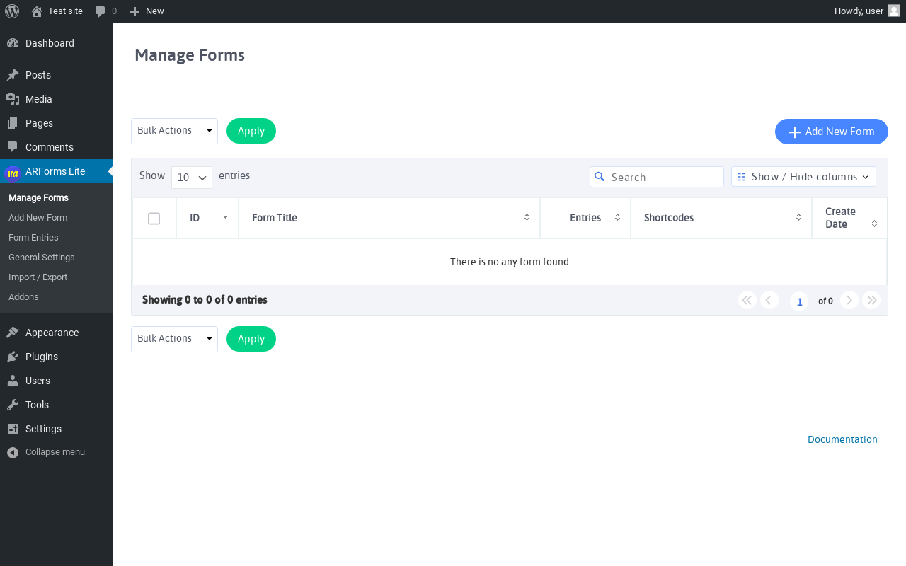Click the blue Add New Form button
This screenshot has height=566, width=906.
(x=832, y=132)
